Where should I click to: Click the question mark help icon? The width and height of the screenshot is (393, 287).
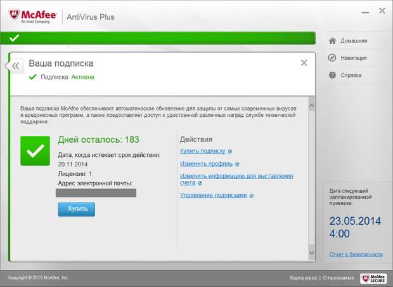click(x=332, y=75)
